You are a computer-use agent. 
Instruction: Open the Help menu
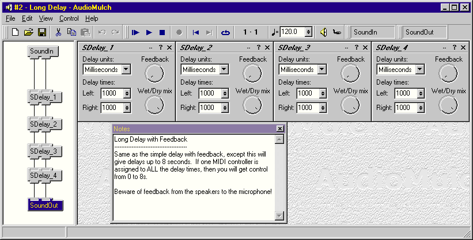click(92, 18)
